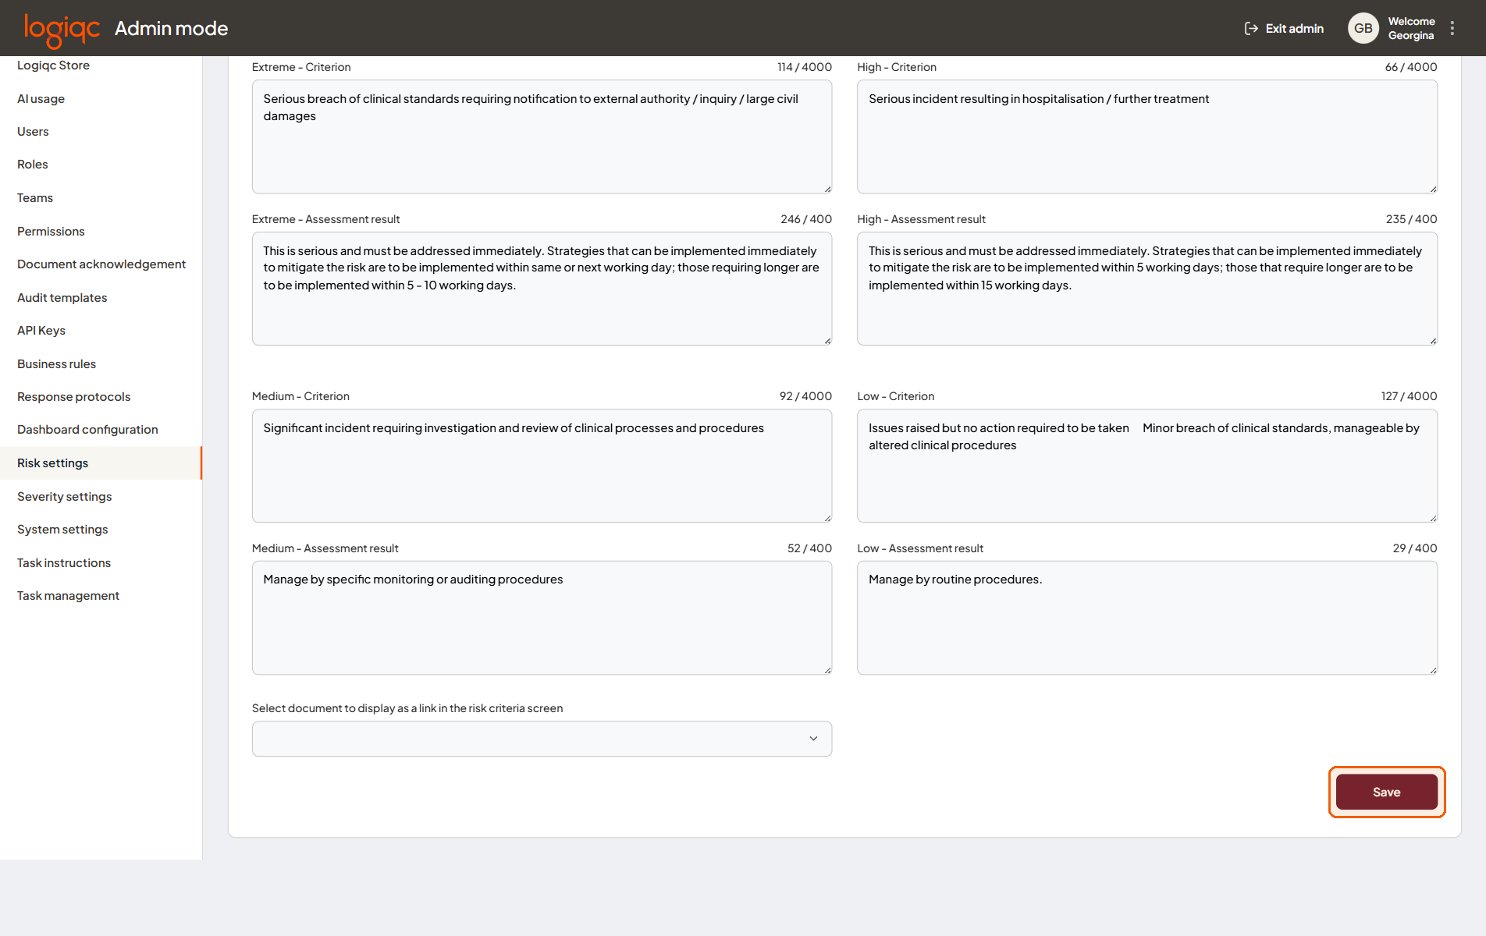Screen dimensions: 1486x936
Task: Go to Document acknowledgement
Action: [101, 264]
